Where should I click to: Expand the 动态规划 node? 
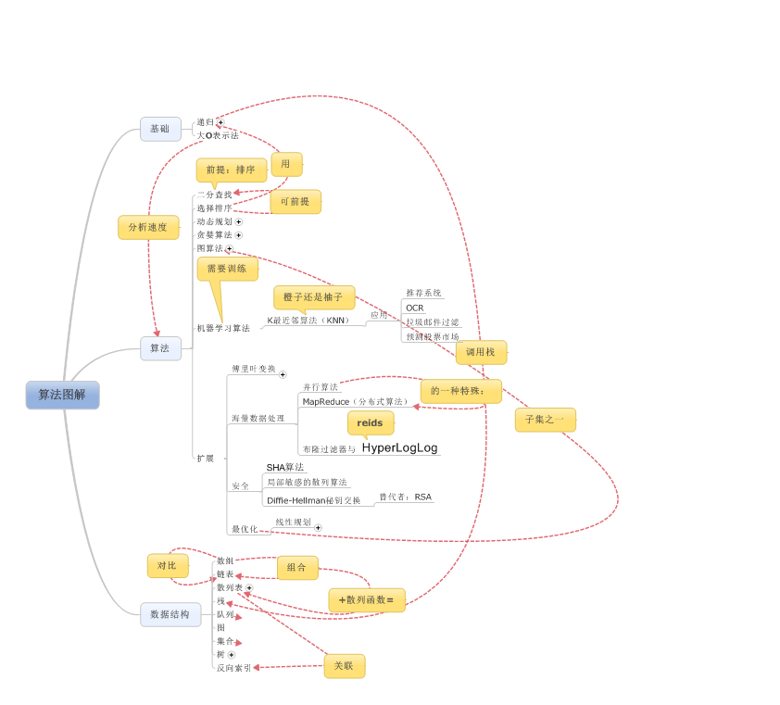tap(238, 222)
